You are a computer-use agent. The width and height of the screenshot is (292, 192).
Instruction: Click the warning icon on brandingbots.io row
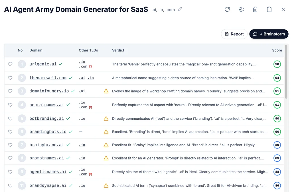pos(106,132)
